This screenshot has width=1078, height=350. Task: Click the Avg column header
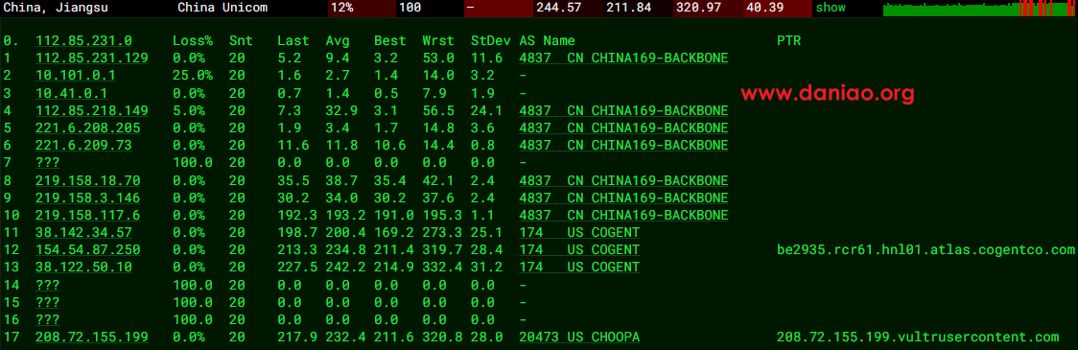(x=338, y=40)
